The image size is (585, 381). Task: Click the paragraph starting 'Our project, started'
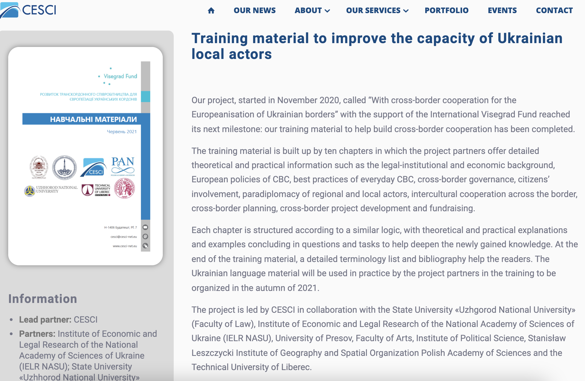click(383, 115)
